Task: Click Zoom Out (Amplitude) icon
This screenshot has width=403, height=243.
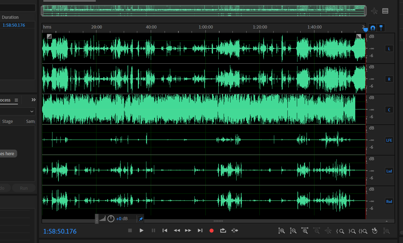Action: point(293,231)
